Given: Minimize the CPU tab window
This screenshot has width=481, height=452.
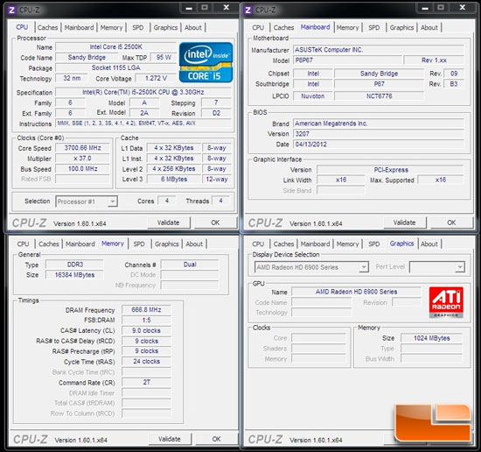Looking at the screenshot, I should pyautogui.click(x=189, y=8).
